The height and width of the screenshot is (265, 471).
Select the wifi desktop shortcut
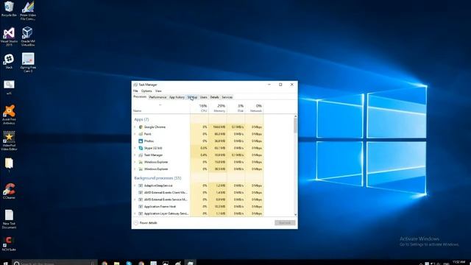click(9, 88)
